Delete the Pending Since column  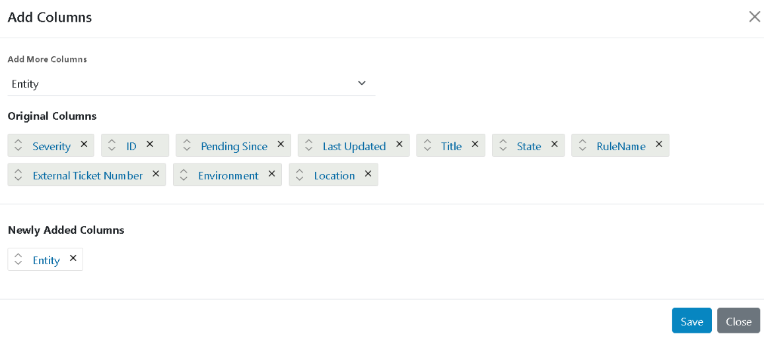pos(280,144)
